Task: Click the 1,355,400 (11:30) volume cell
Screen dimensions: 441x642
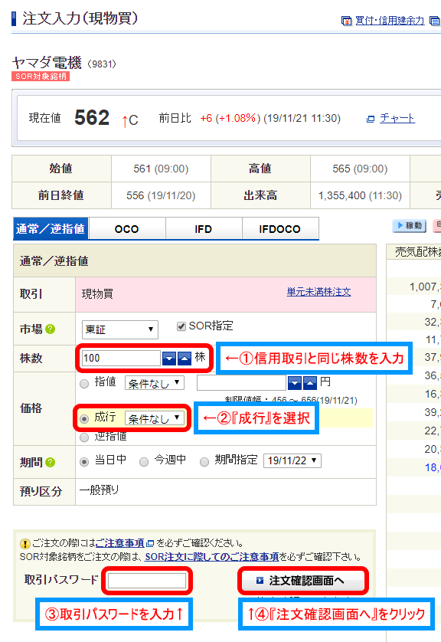Action: point(360,195)
